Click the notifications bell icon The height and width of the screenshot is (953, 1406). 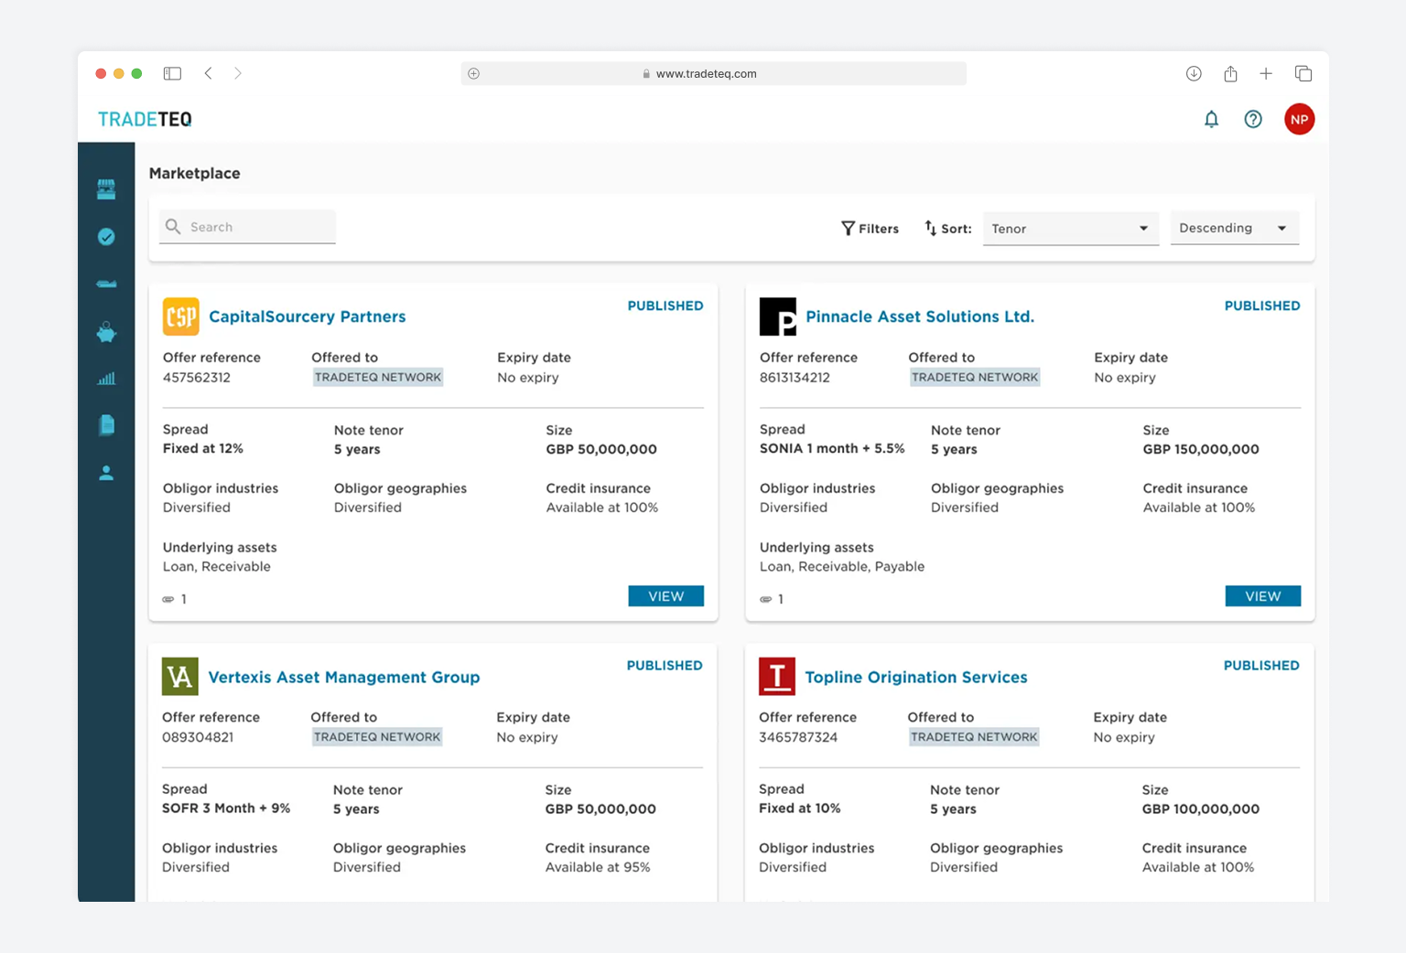[x=1211, y=120]
